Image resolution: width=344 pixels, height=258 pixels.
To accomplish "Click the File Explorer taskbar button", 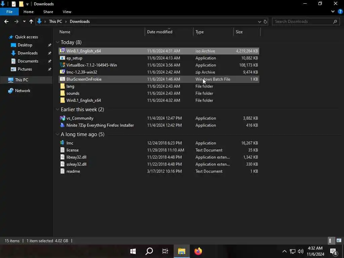I will (x=182, y=251).
